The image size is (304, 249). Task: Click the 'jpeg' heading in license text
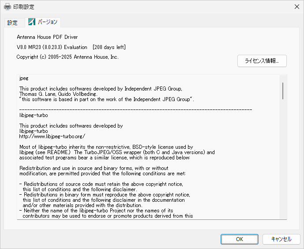(24, 78)
